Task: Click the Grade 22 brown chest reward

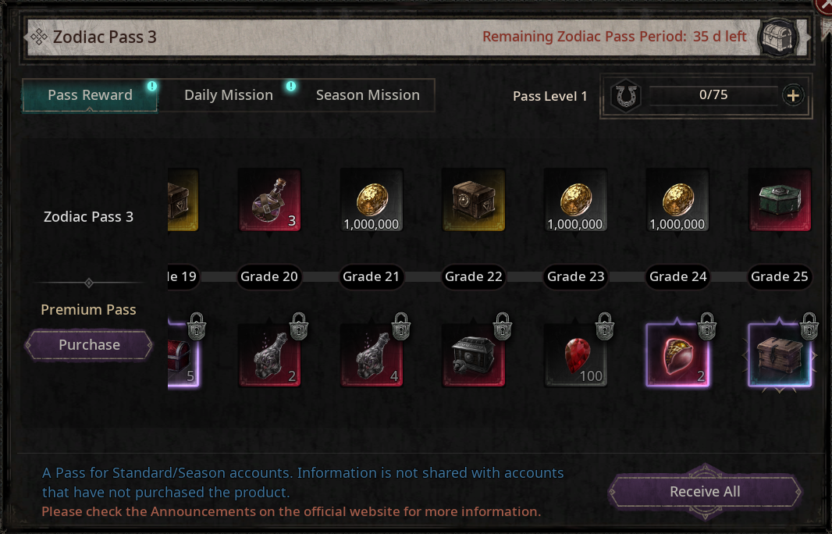Action: coord(474,200)
